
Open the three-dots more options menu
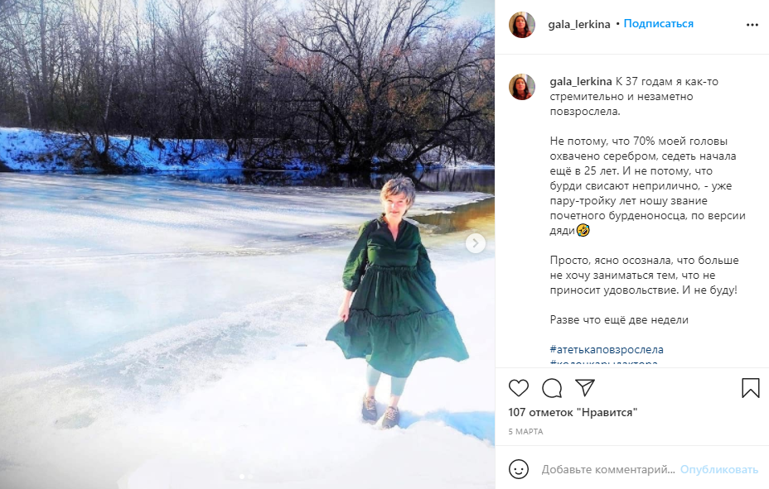click(x=752, y=25)
